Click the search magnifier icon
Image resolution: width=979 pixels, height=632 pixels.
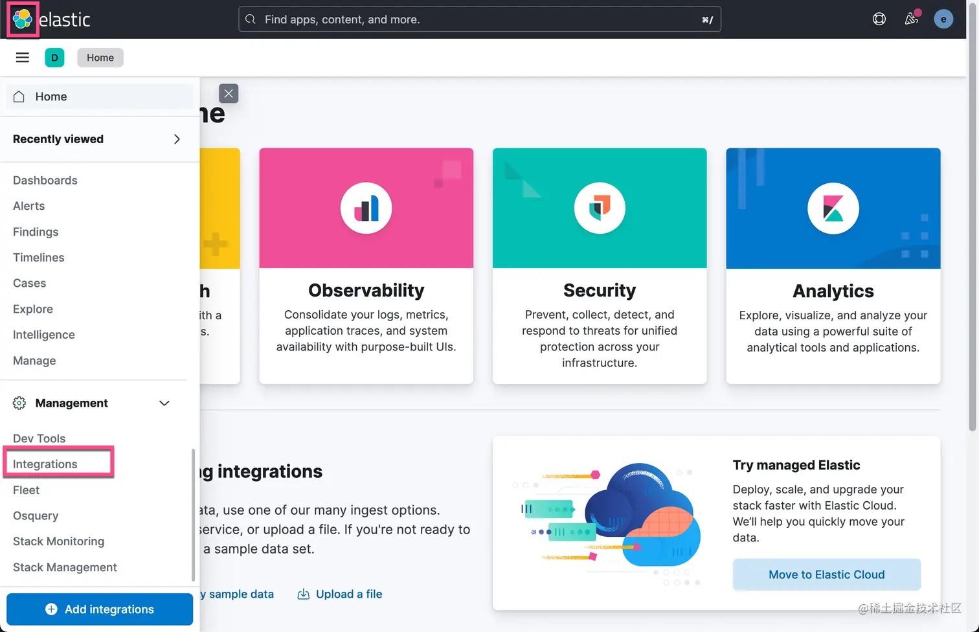251,19
